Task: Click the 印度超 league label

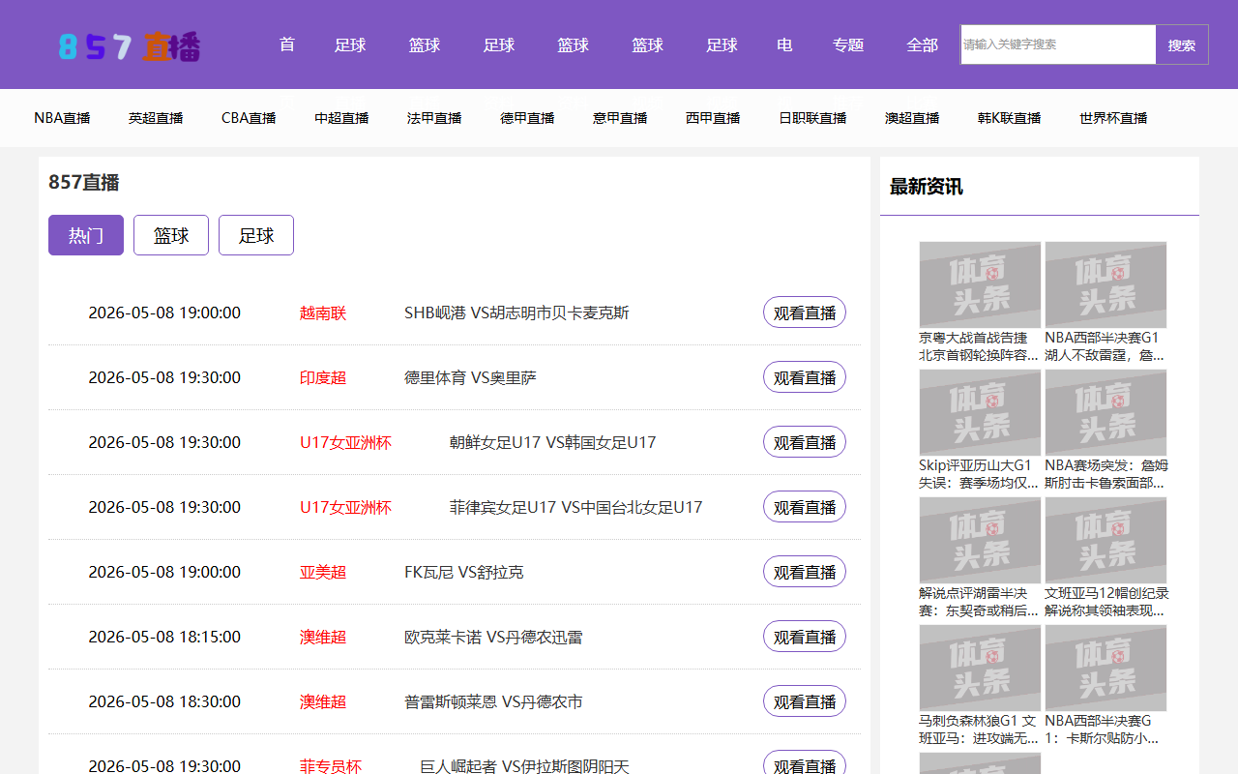Action: click(323, 377)
